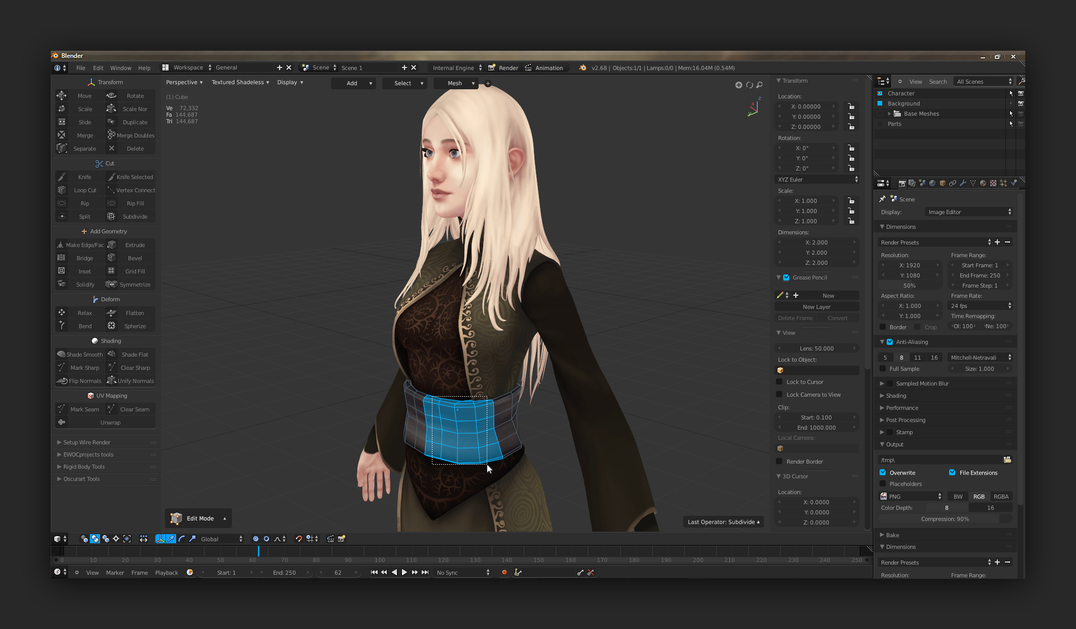Click the record button in timeline
1076x629 pixels.
(x=504, y=572)
